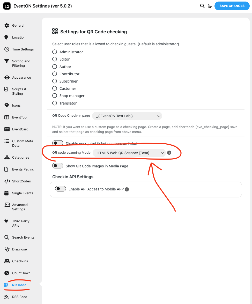Click the General gear icon in sidebar
The width and height of the screenshot is (252, 304).
point(7,25)
